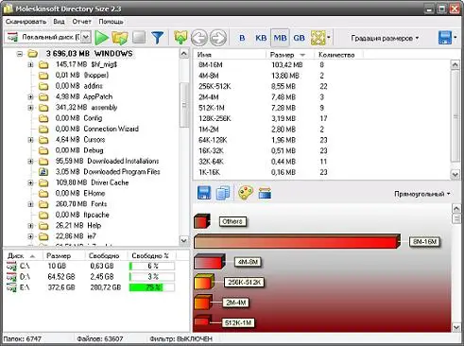Image resolution: width=464 pixels, height=346 pixels.
Task: Navigate forward with right arrow
Action: pos(218,38)
